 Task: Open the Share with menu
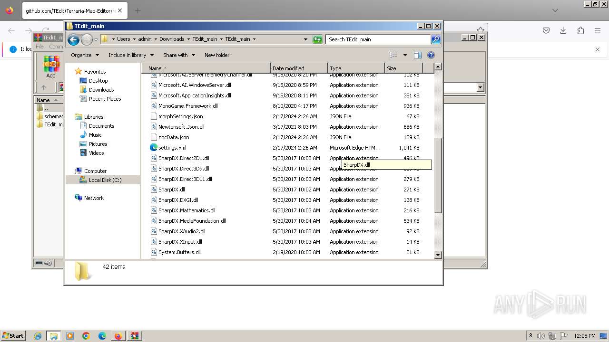coord(179,55)
